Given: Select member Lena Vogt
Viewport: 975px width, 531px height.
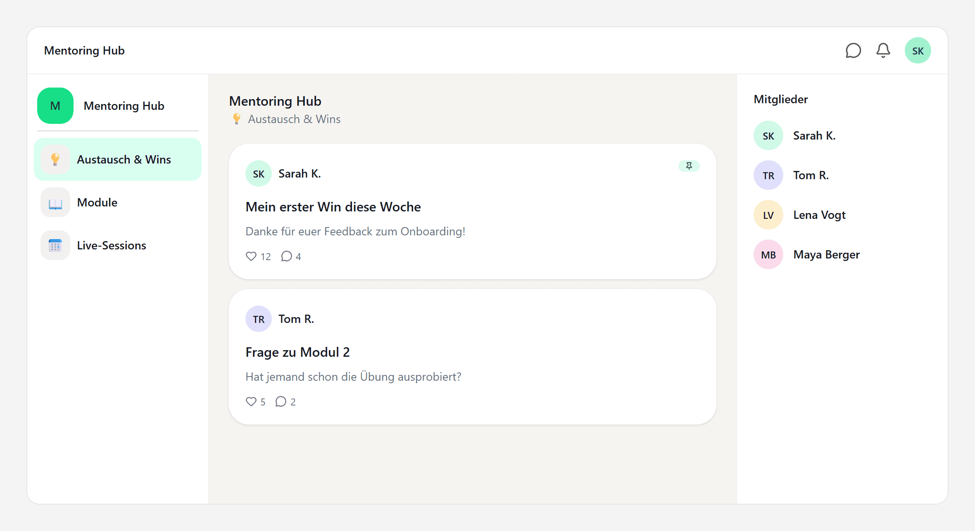Looking at the screenshot, I should coord(819,215).
